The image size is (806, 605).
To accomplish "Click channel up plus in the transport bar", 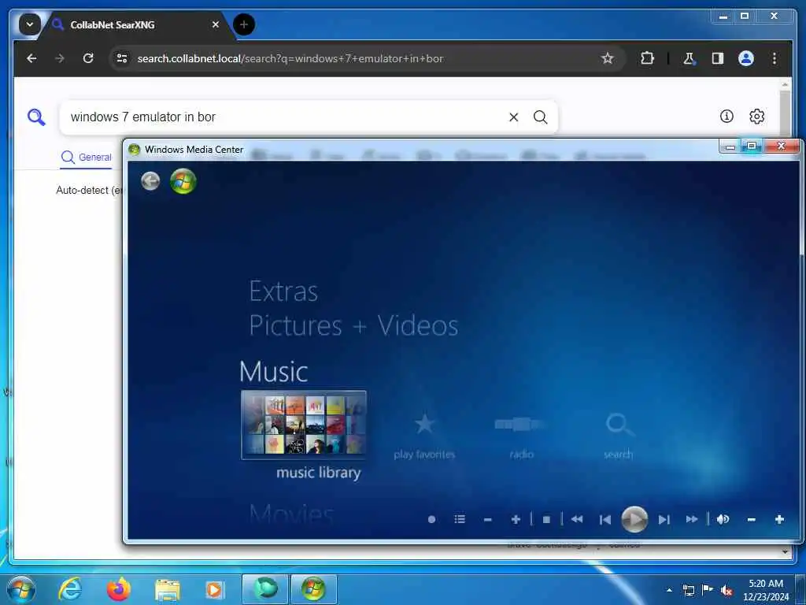I will 516,520.
